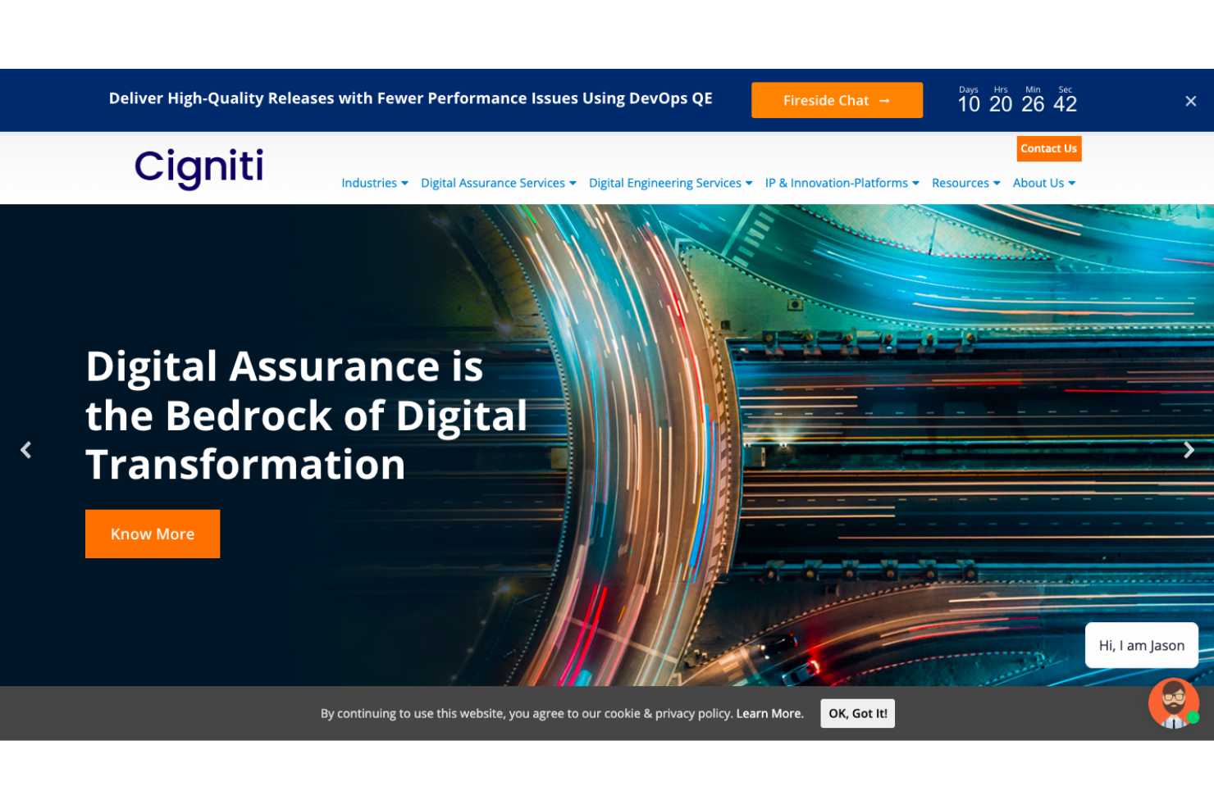1214x809 pixels.
Task: Click the Fireside Chat button
Action: [x=837, y=100]
